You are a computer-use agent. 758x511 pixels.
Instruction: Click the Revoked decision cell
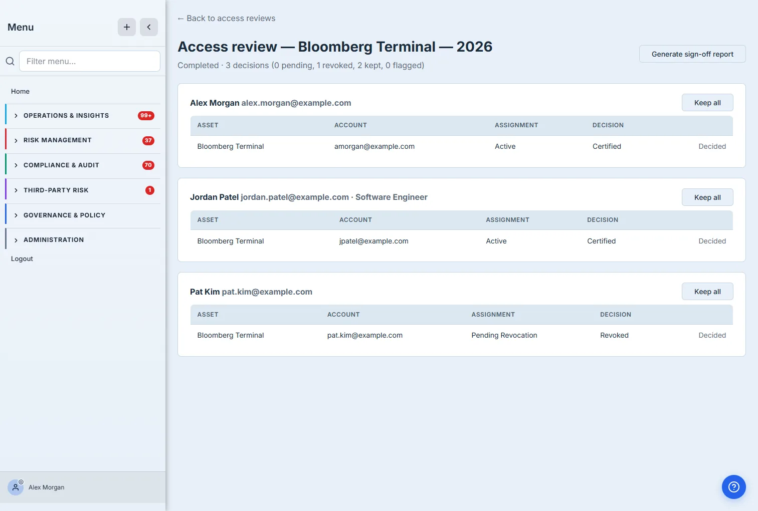pyautogui.click(x=614, y=335)
